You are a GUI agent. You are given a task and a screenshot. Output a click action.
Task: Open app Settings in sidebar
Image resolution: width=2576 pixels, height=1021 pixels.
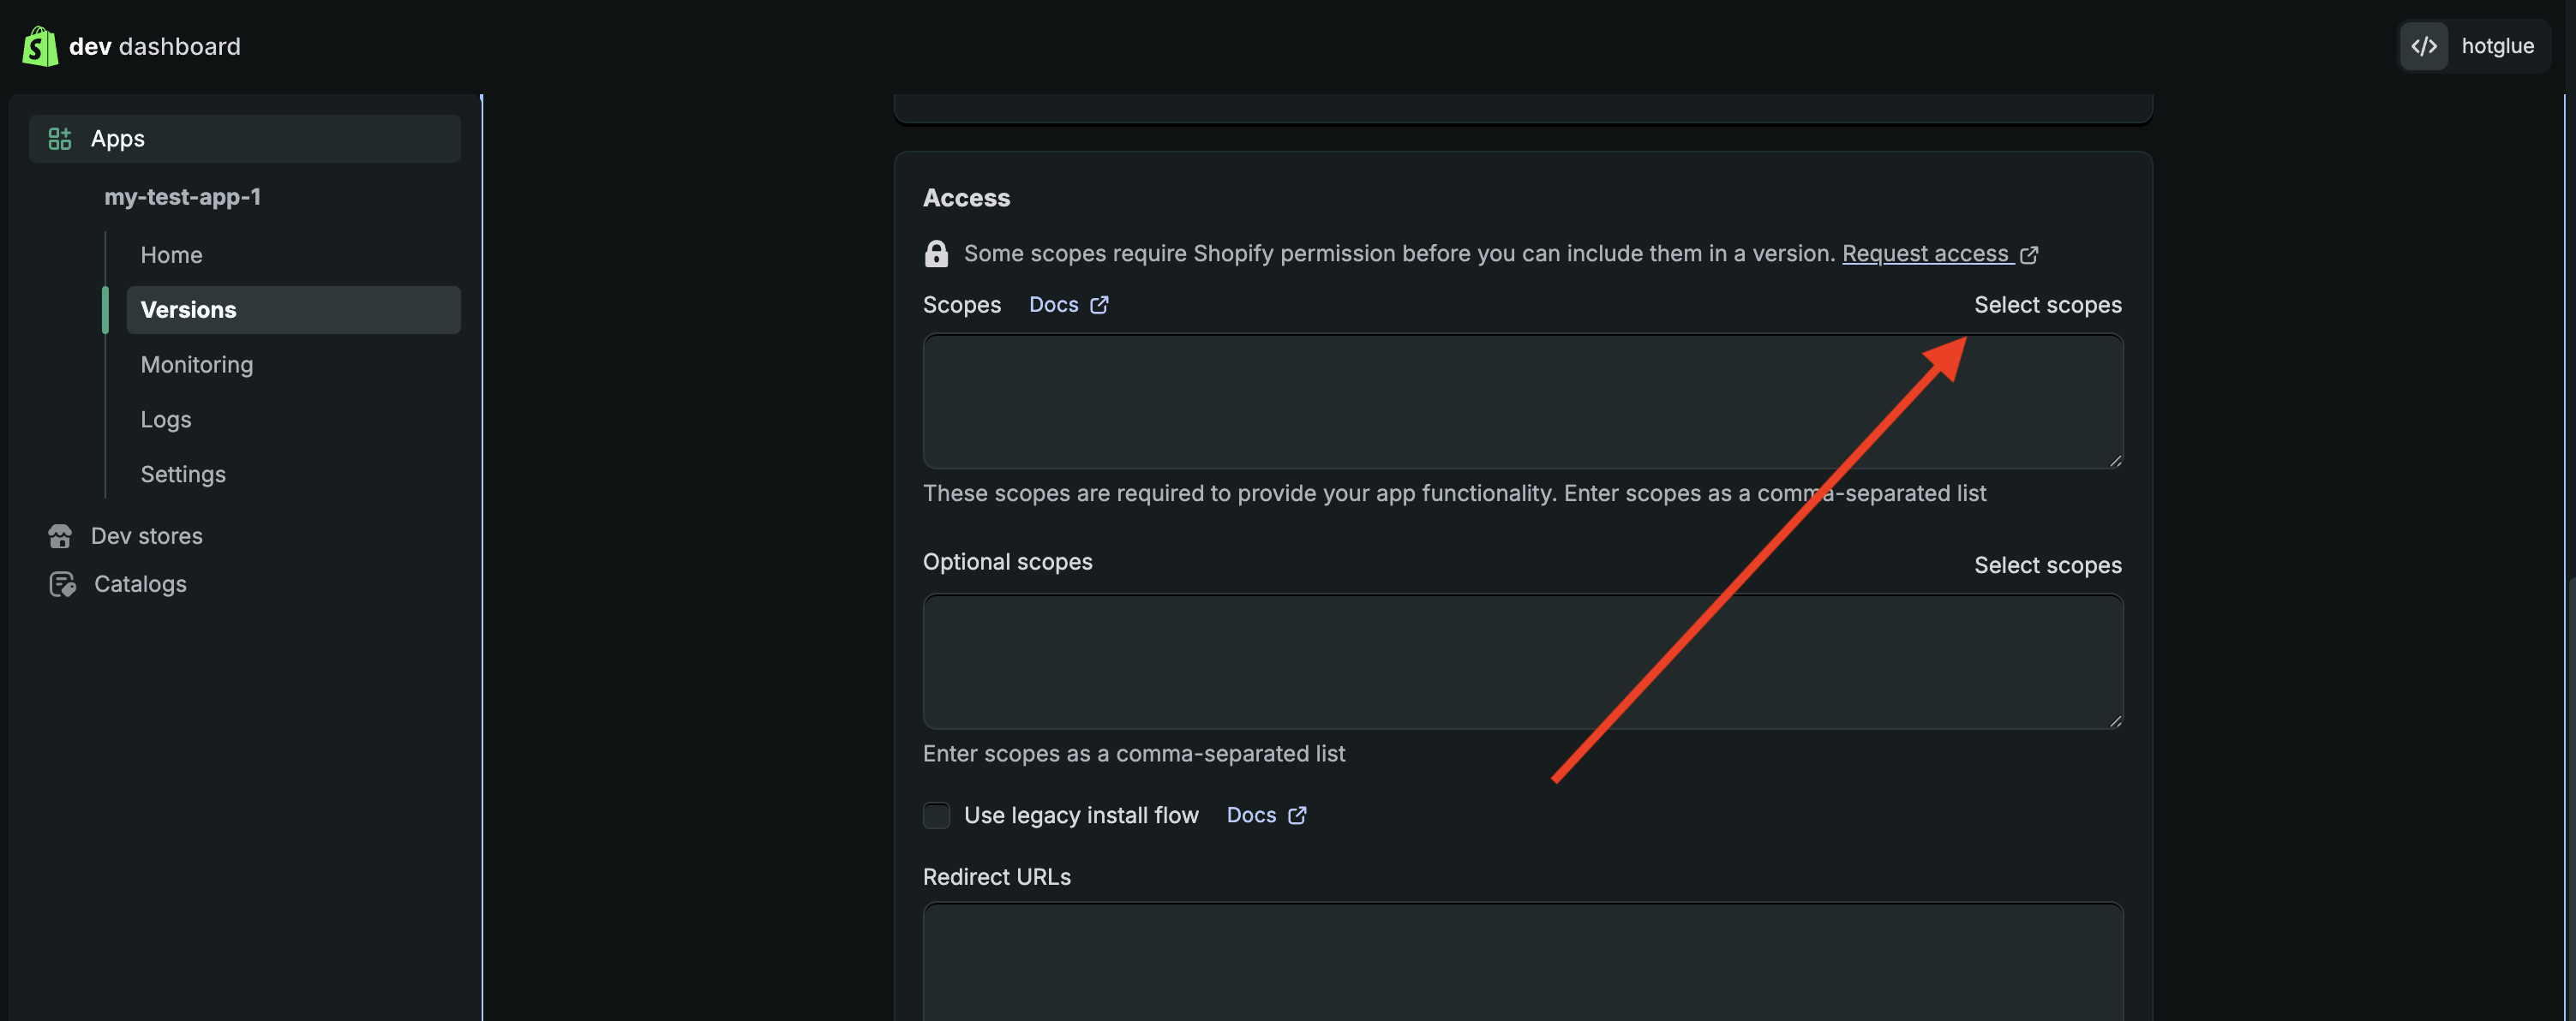(x=183, y=474)
